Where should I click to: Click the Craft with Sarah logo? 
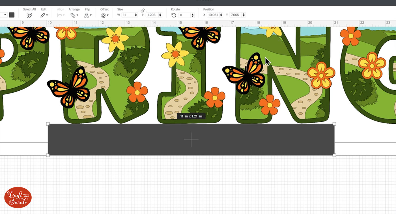[x=18, y=197]
